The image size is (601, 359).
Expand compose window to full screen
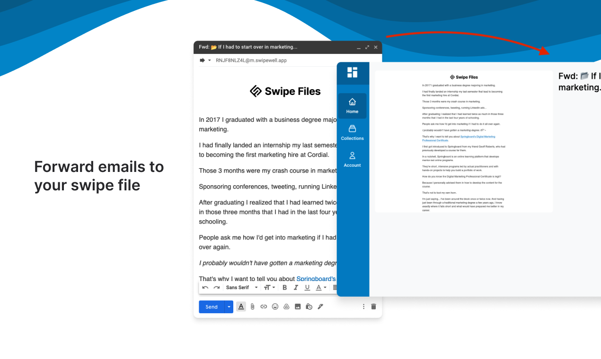pyautogui.click(x=367, y=47)
